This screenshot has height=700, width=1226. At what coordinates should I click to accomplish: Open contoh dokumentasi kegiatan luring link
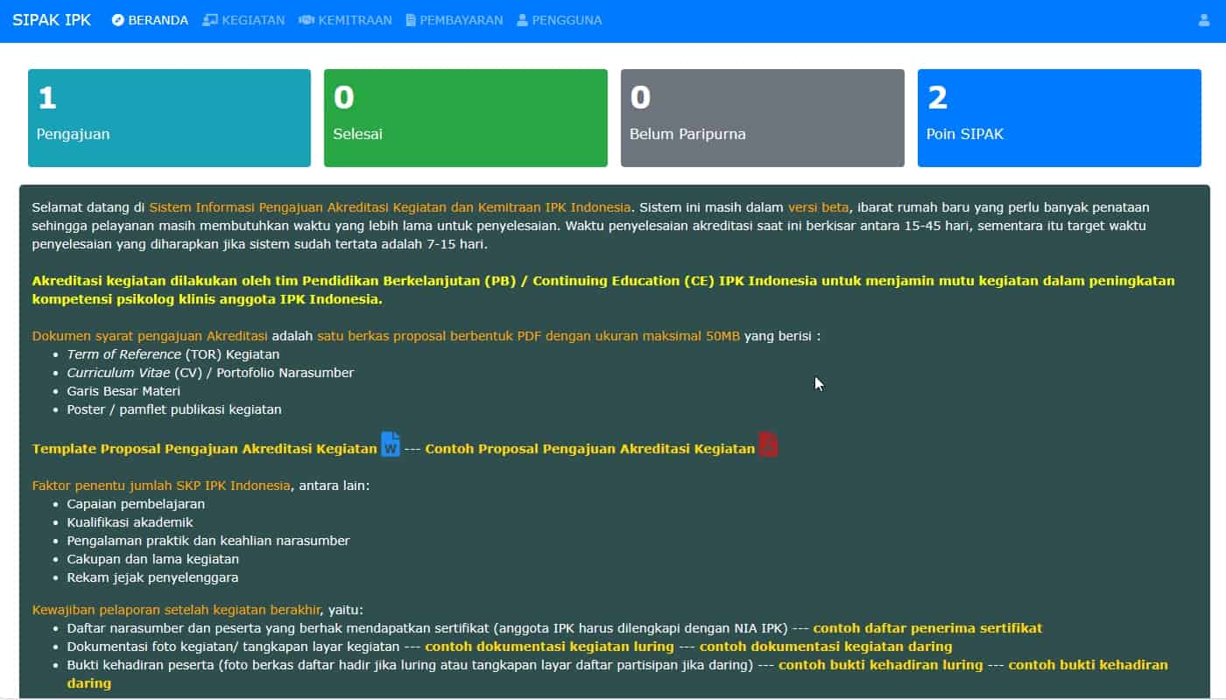[550, 647]
